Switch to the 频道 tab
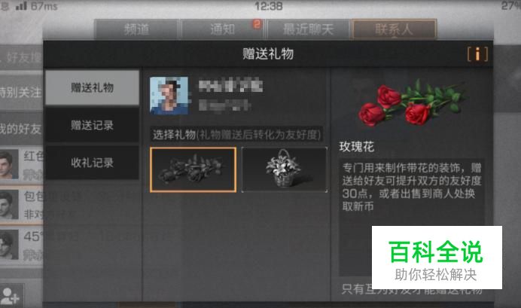521x308 pixels. pos(136,29)
